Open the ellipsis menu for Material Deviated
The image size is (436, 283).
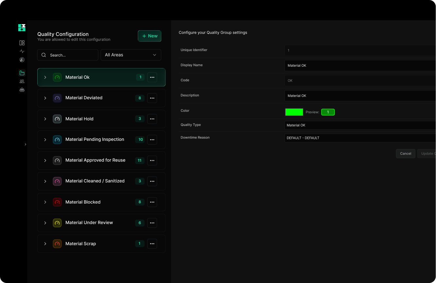click(x=152, y=98)
